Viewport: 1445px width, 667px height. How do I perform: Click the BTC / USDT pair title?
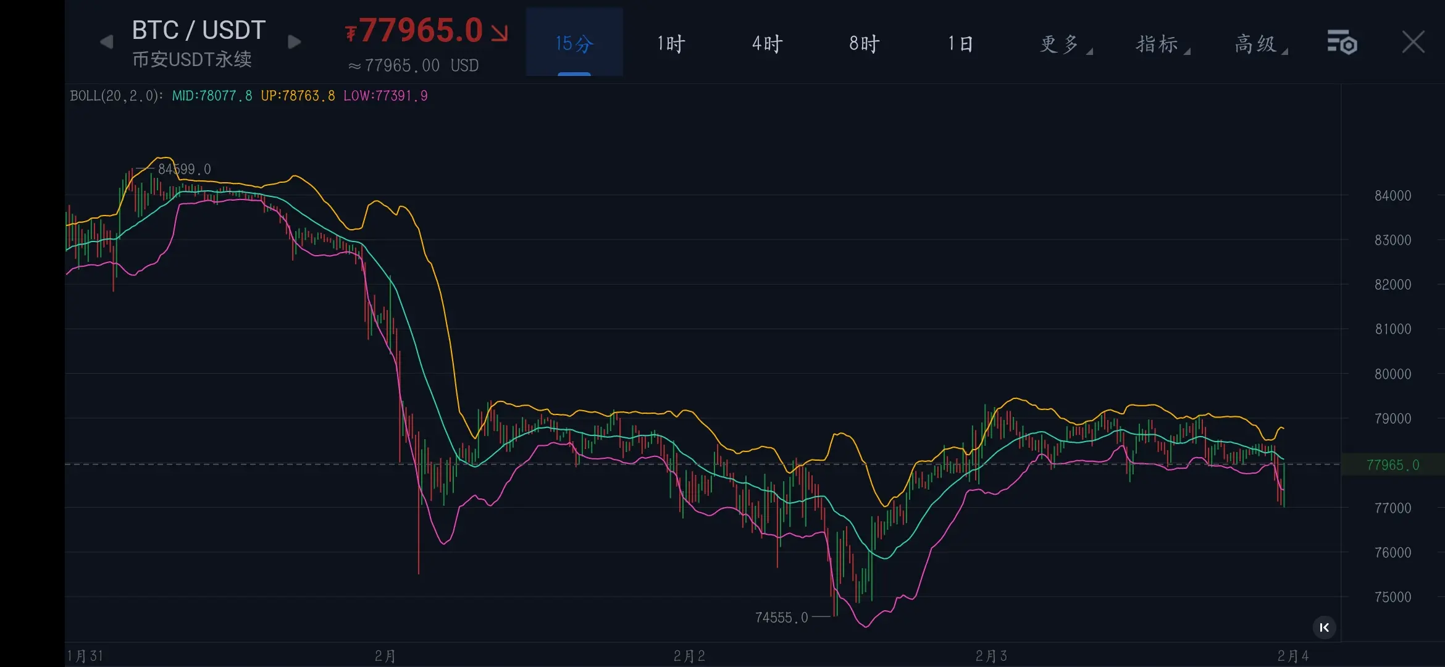(198, 30)
